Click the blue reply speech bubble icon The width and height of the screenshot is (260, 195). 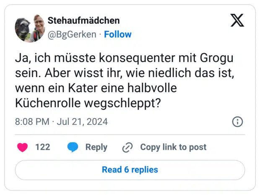coord(73,147)
